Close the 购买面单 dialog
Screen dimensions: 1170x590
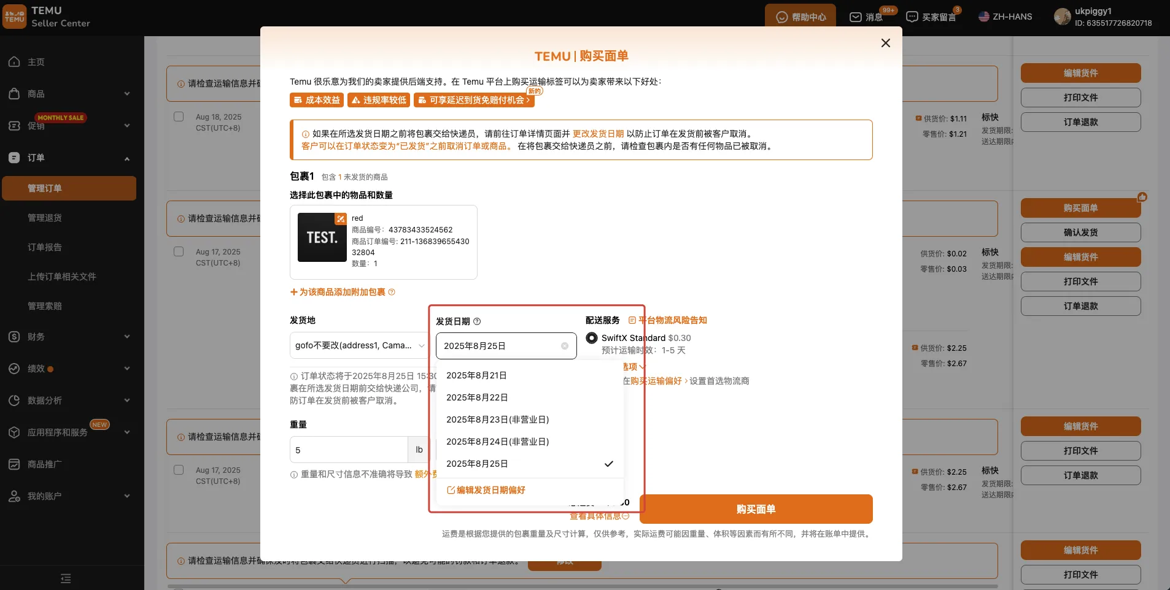(885, 43)
